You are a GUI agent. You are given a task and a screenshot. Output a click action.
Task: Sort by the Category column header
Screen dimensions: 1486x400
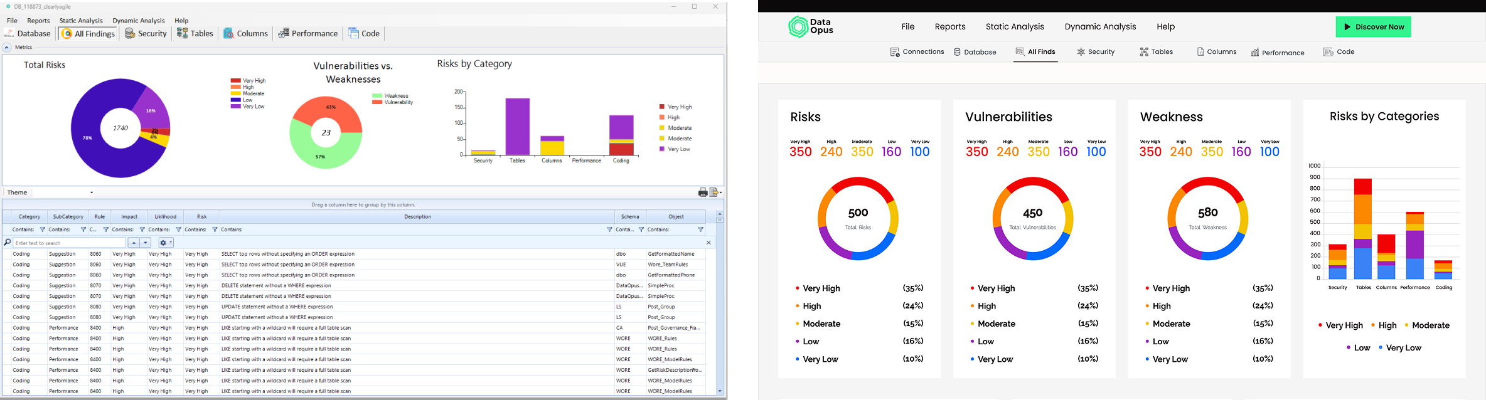point(29,217)
